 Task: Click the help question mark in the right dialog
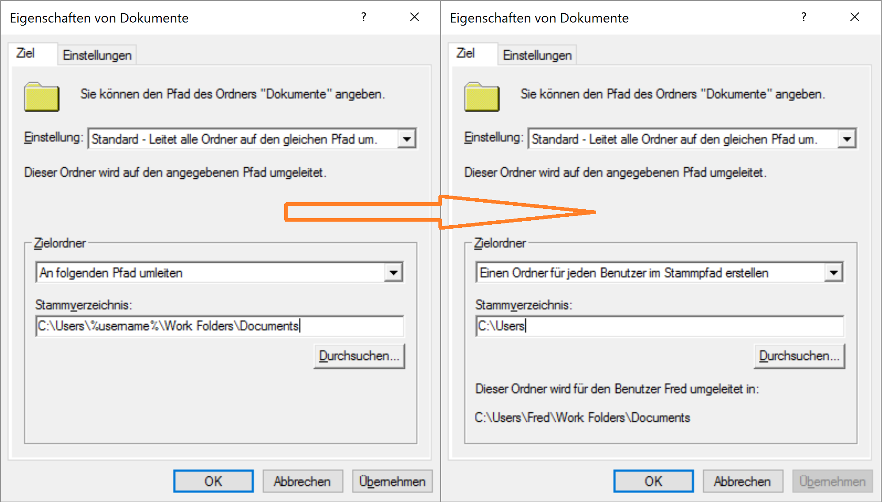(804, 17)
